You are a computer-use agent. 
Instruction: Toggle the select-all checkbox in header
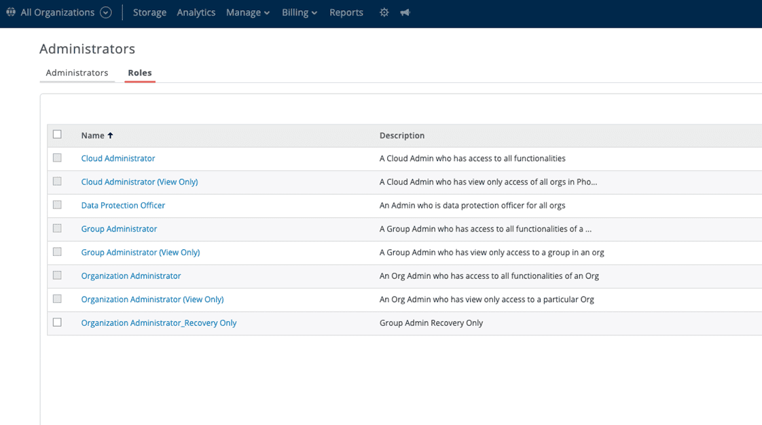click(57, 134)
